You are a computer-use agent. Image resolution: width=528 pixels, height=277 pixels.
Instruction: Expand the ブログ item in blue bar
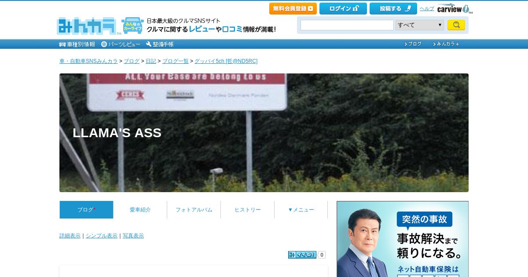[413, 44]
